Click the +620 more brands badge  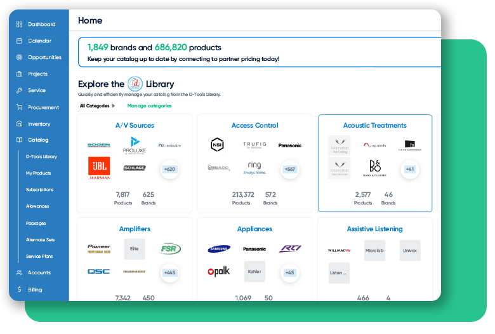169,169
